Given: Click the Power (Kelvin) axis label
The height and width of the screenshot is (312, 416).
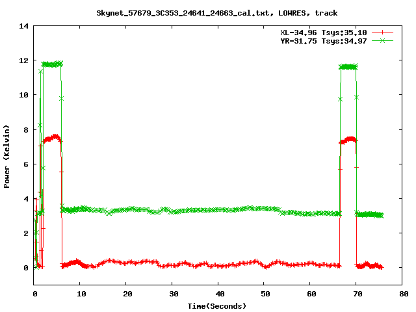Looking at the screenshot, I should 6,157.
